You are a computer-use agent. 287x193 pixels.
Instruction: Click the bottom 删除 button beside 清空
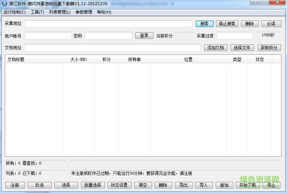click(x=163, y=185)
